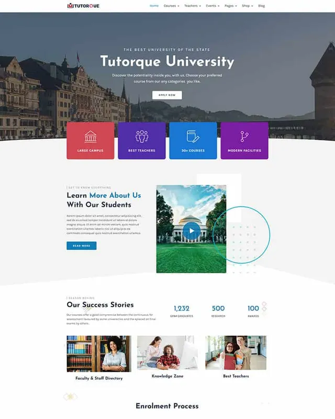Click the 30+ Courses card label
Screen dimensions: 335x419
click(x=193, y=150)
